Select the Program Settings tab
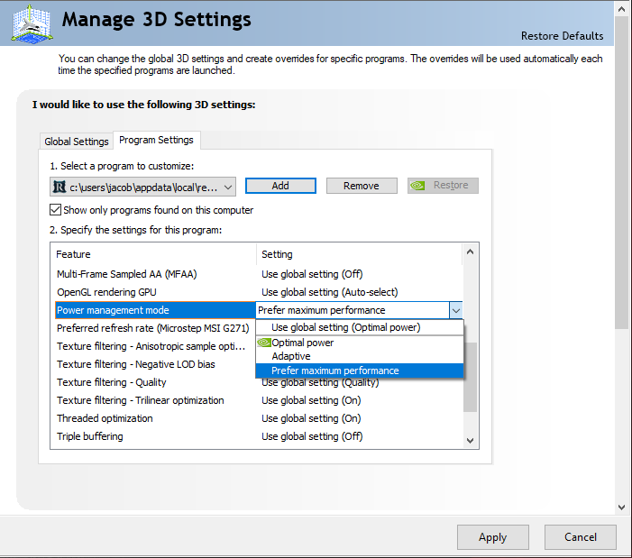This screenshot has height=558, width=632. pos(156,140)
